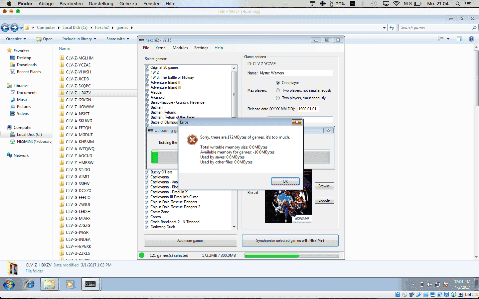
Task: Open hakchi2 Modules menu
Action: click(x=180, y=48)
